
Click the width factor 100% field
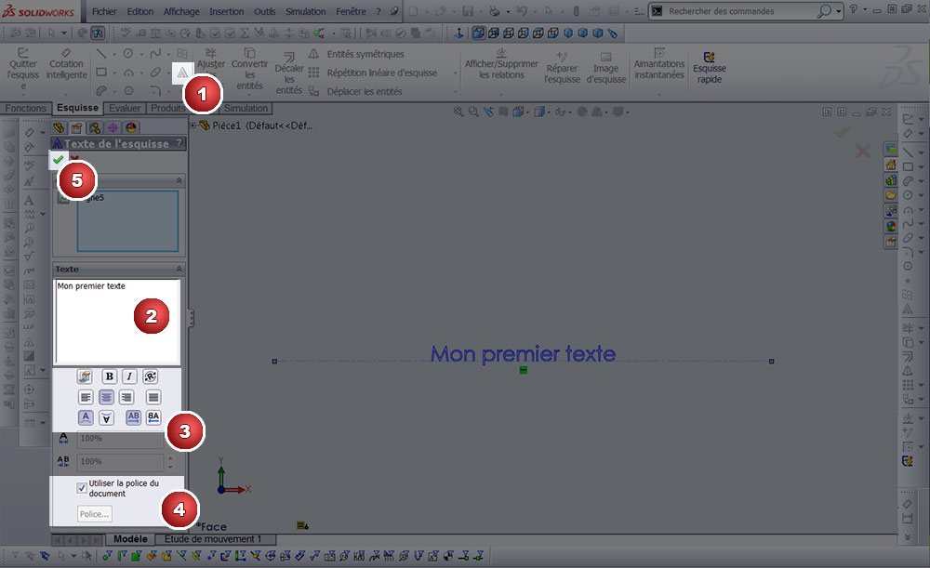tap(120, 439)
